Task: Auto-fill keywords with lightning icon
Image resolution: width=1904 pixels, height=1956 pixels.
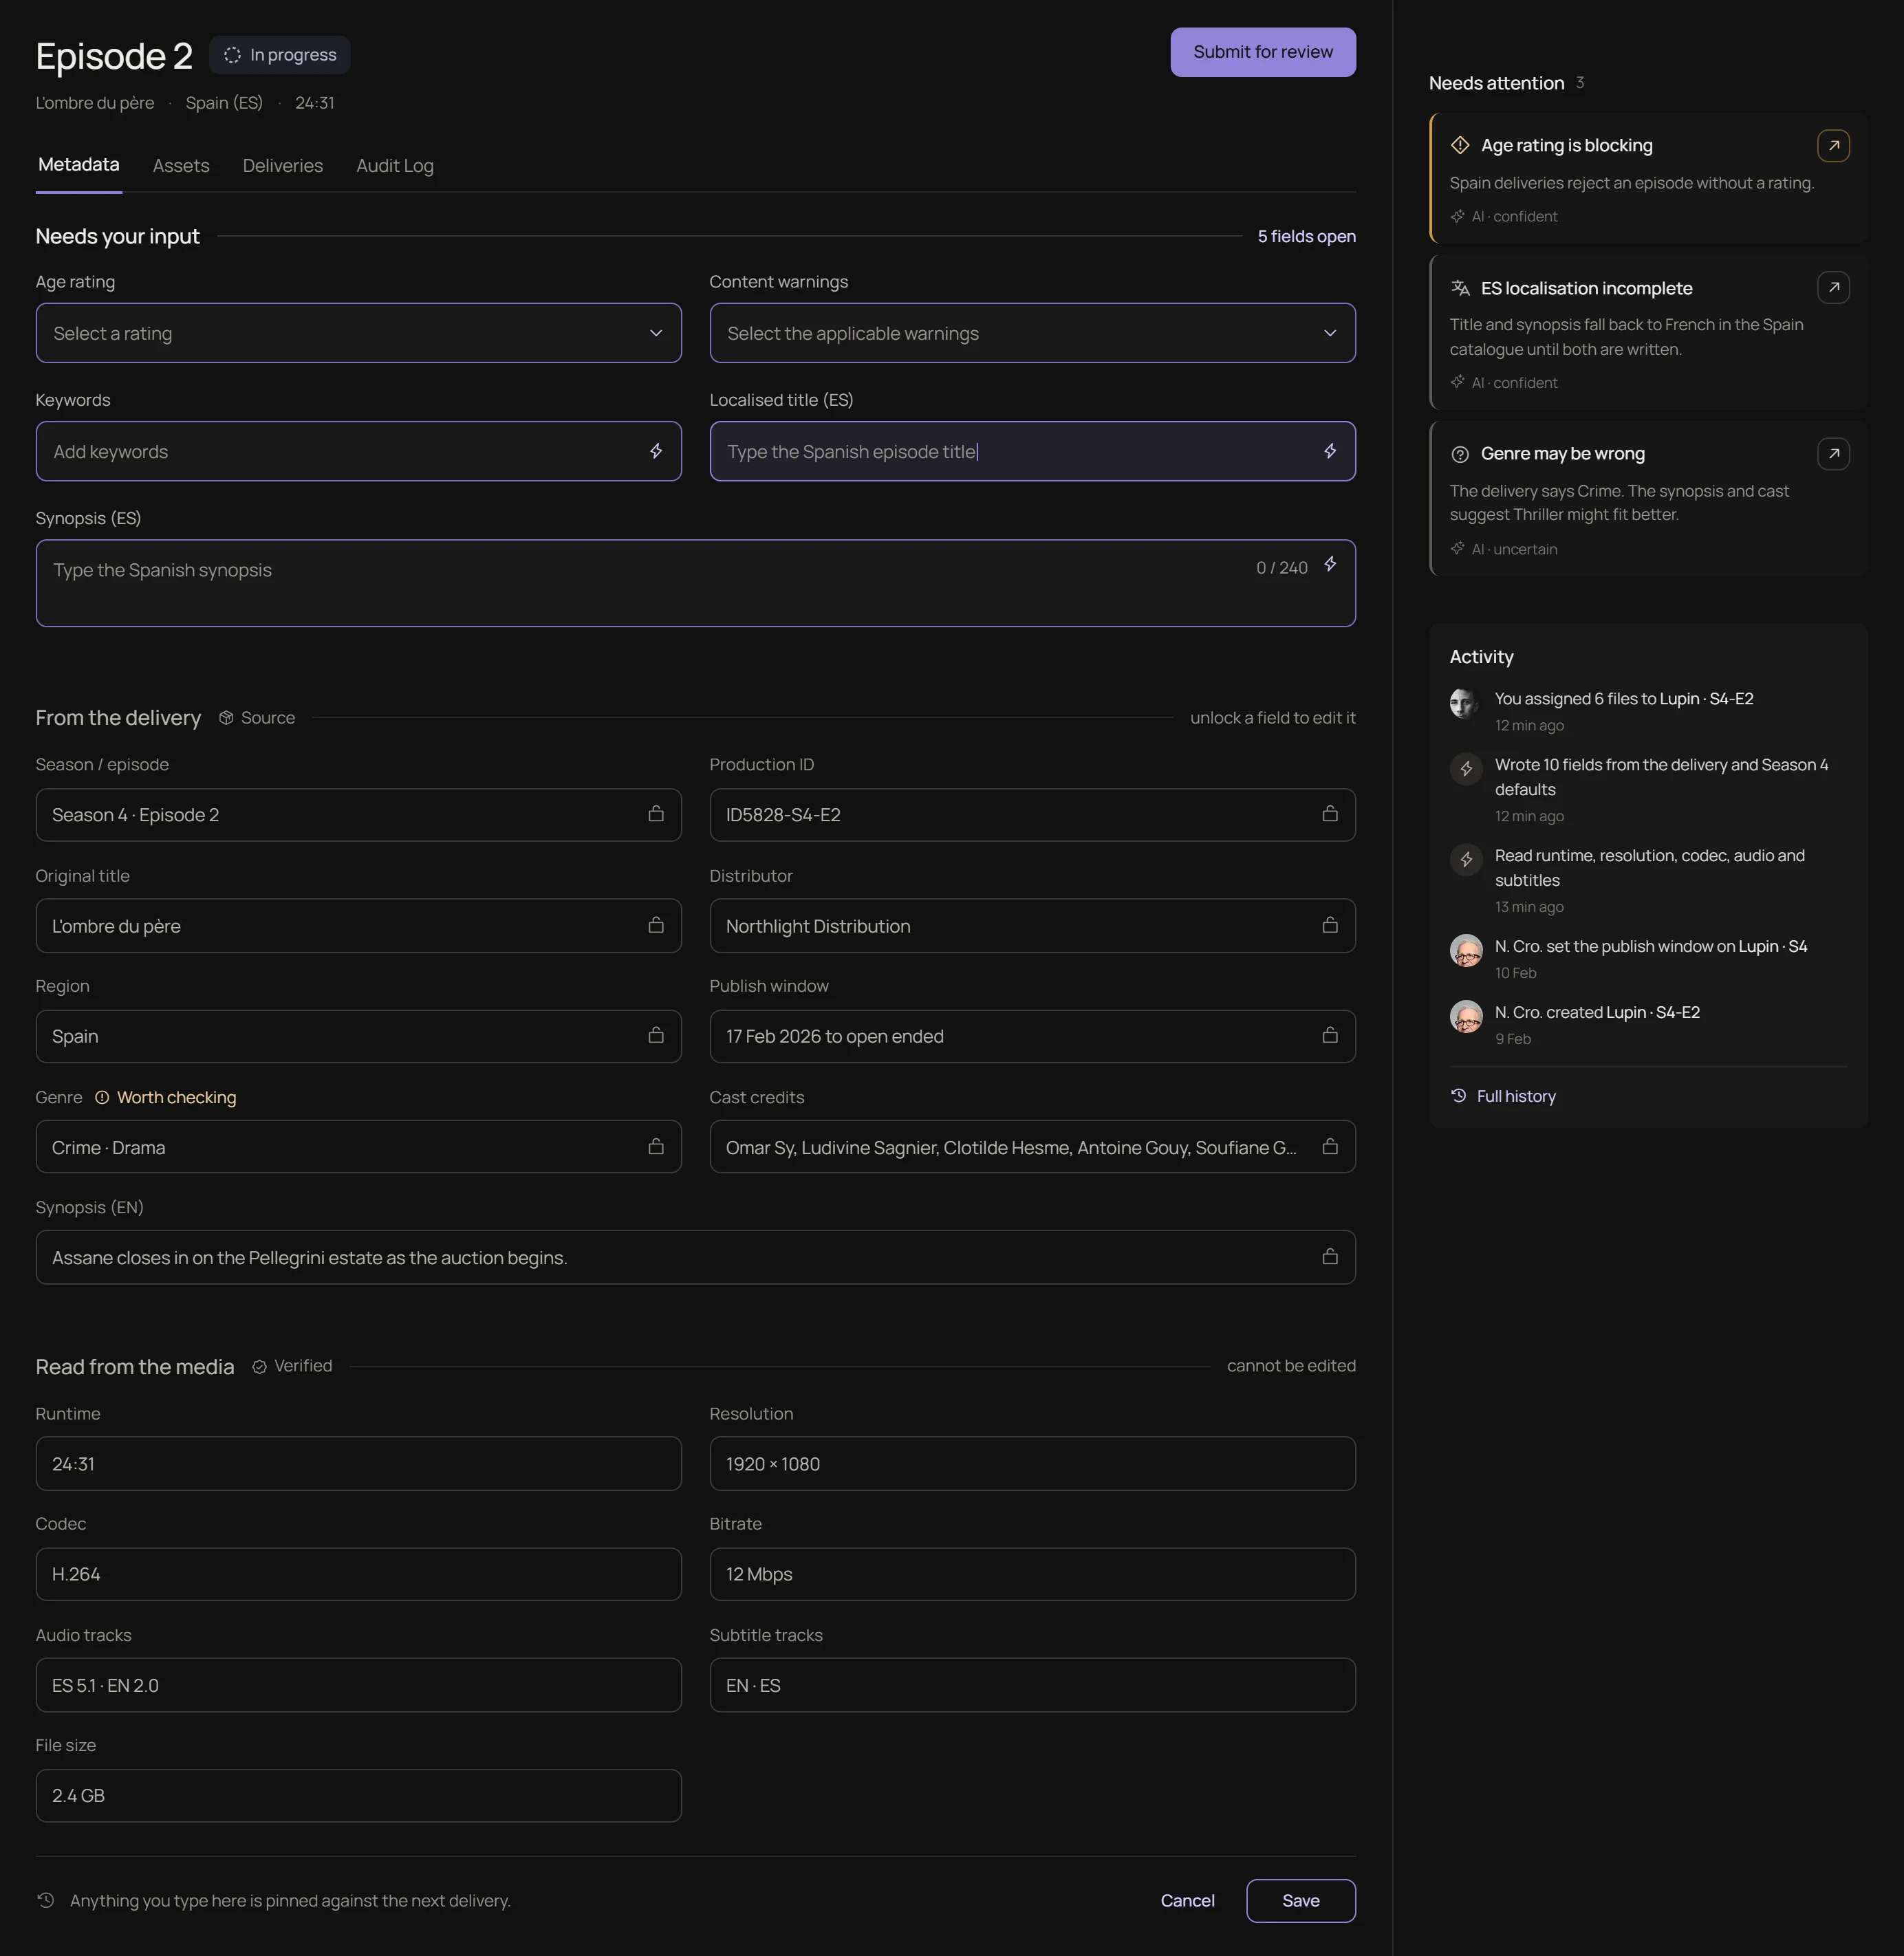Action: (656, 451)
